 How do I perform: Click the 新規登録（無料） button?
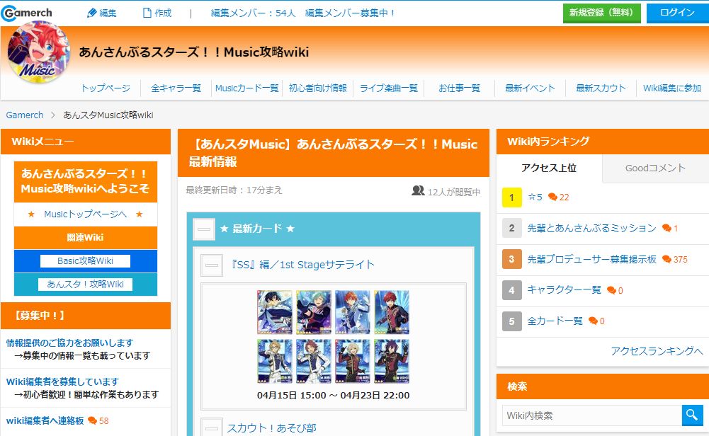[602, 13]
